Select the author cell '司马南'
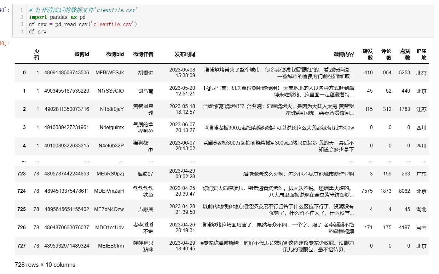The width and height of the screenshot is (439, 274). 146,91
